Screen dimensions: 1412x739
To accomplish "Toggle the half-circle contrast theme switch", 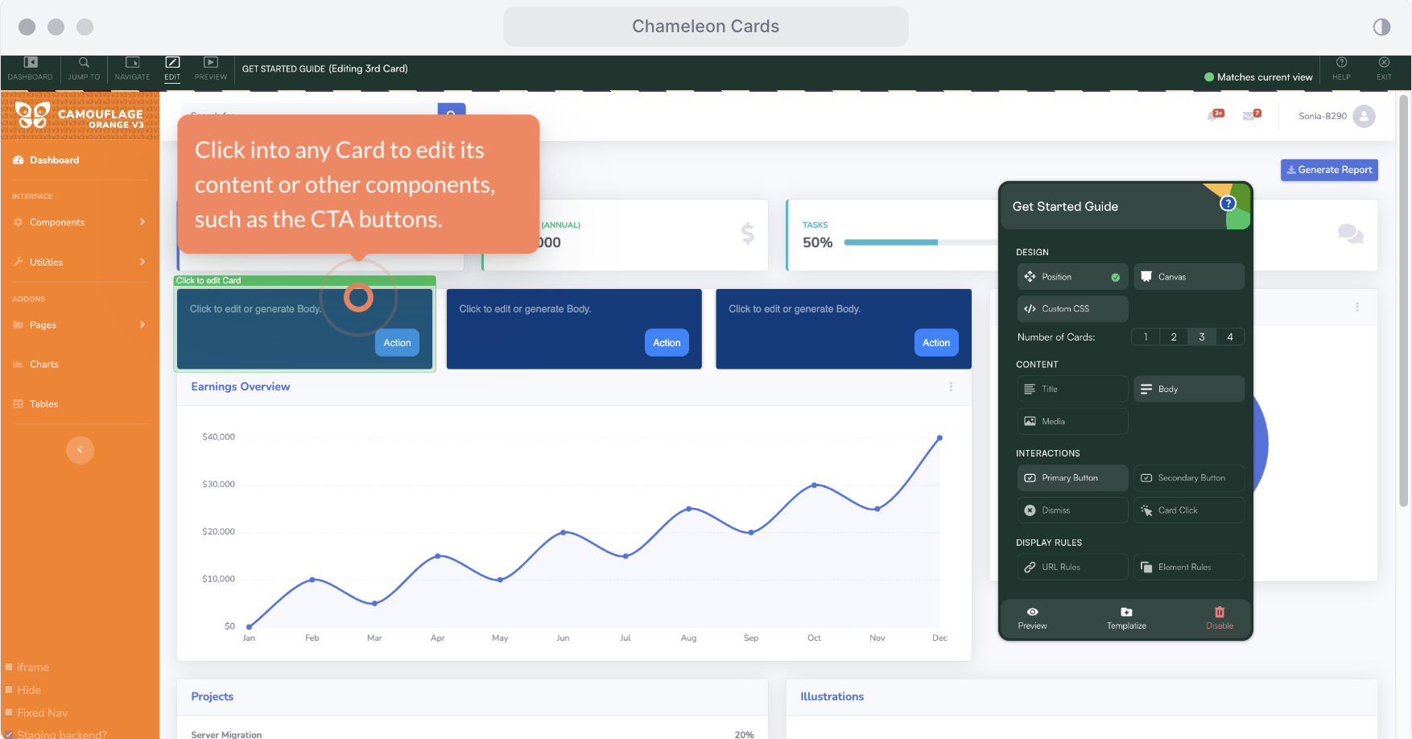I will click(x=1381, y=27).
